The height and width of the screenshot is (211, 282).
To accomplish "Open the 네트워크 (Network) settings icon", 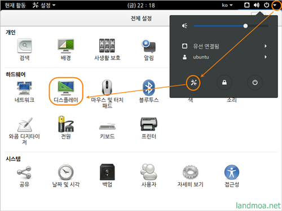I will (24, 88).
